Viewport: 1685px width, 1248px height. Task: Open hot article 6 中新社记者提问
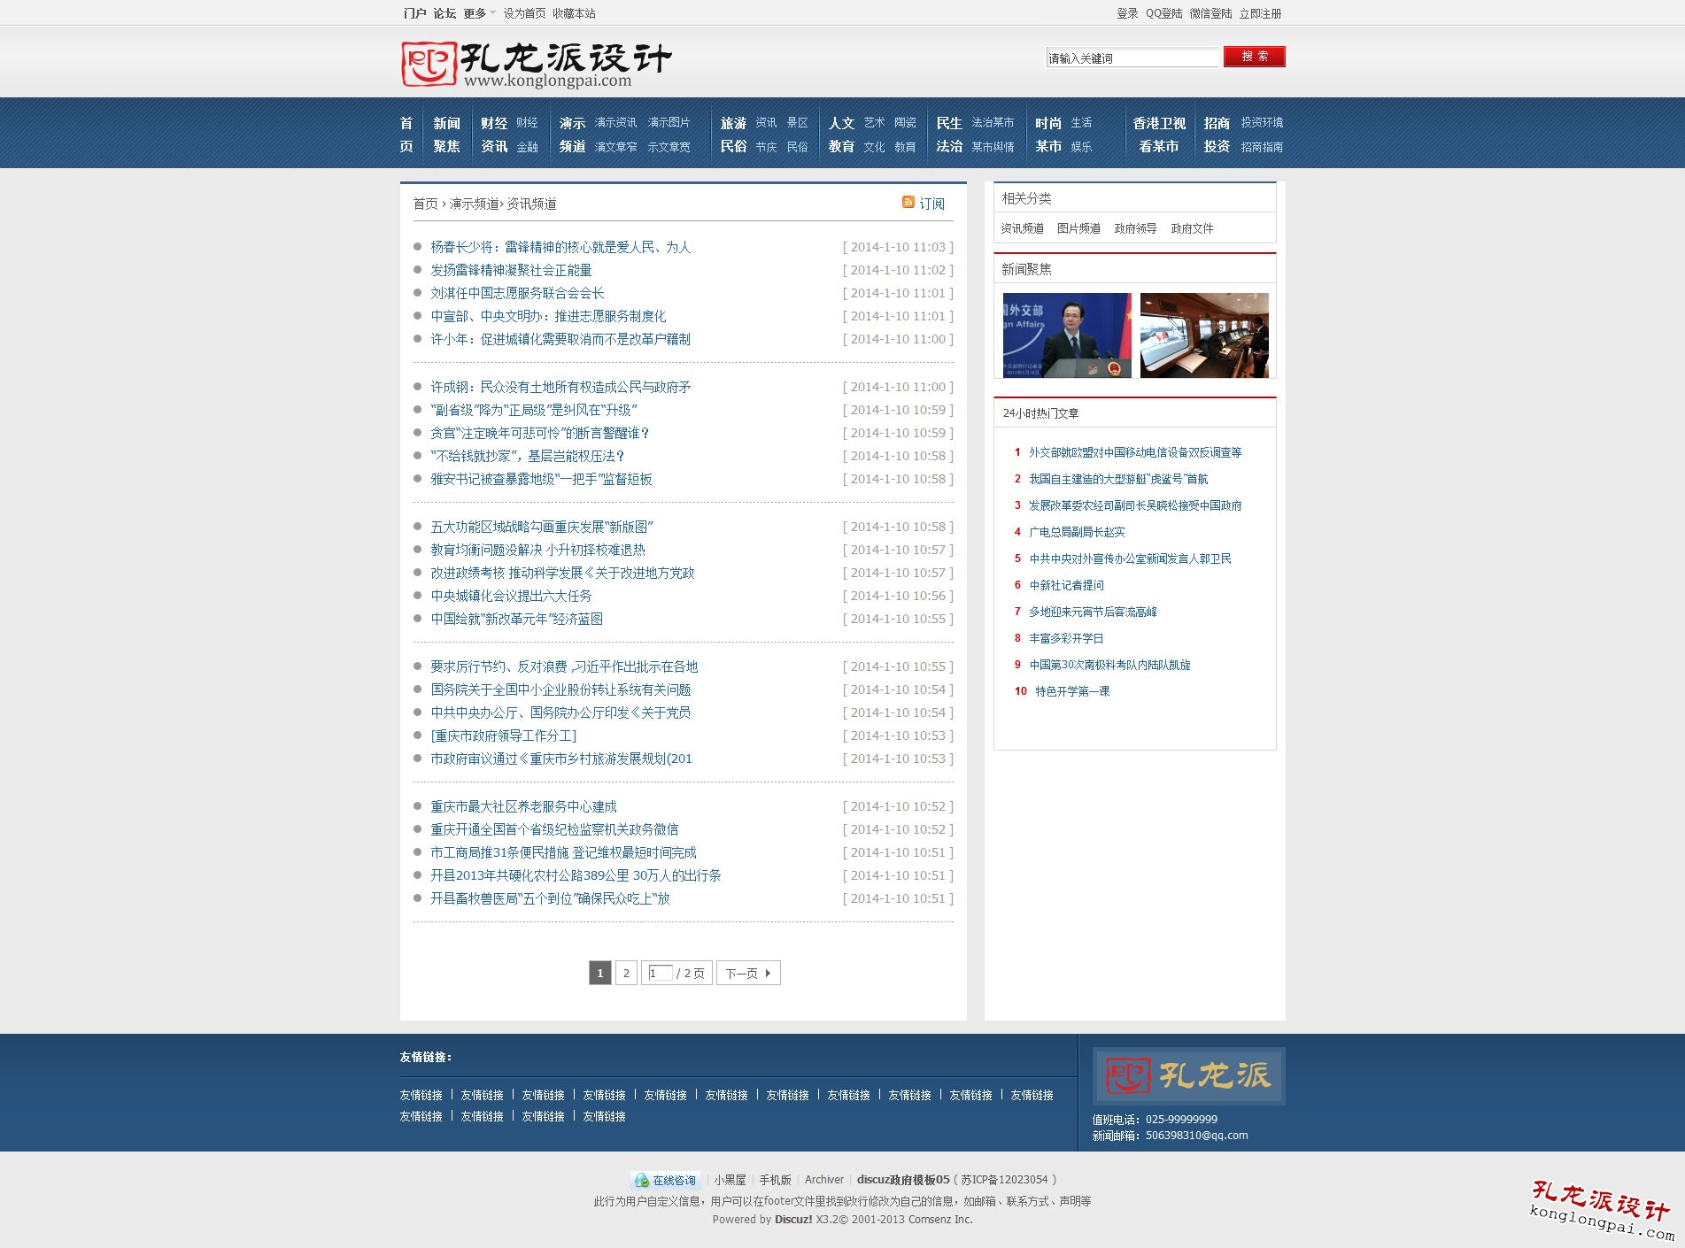(x=1066, y=585)
